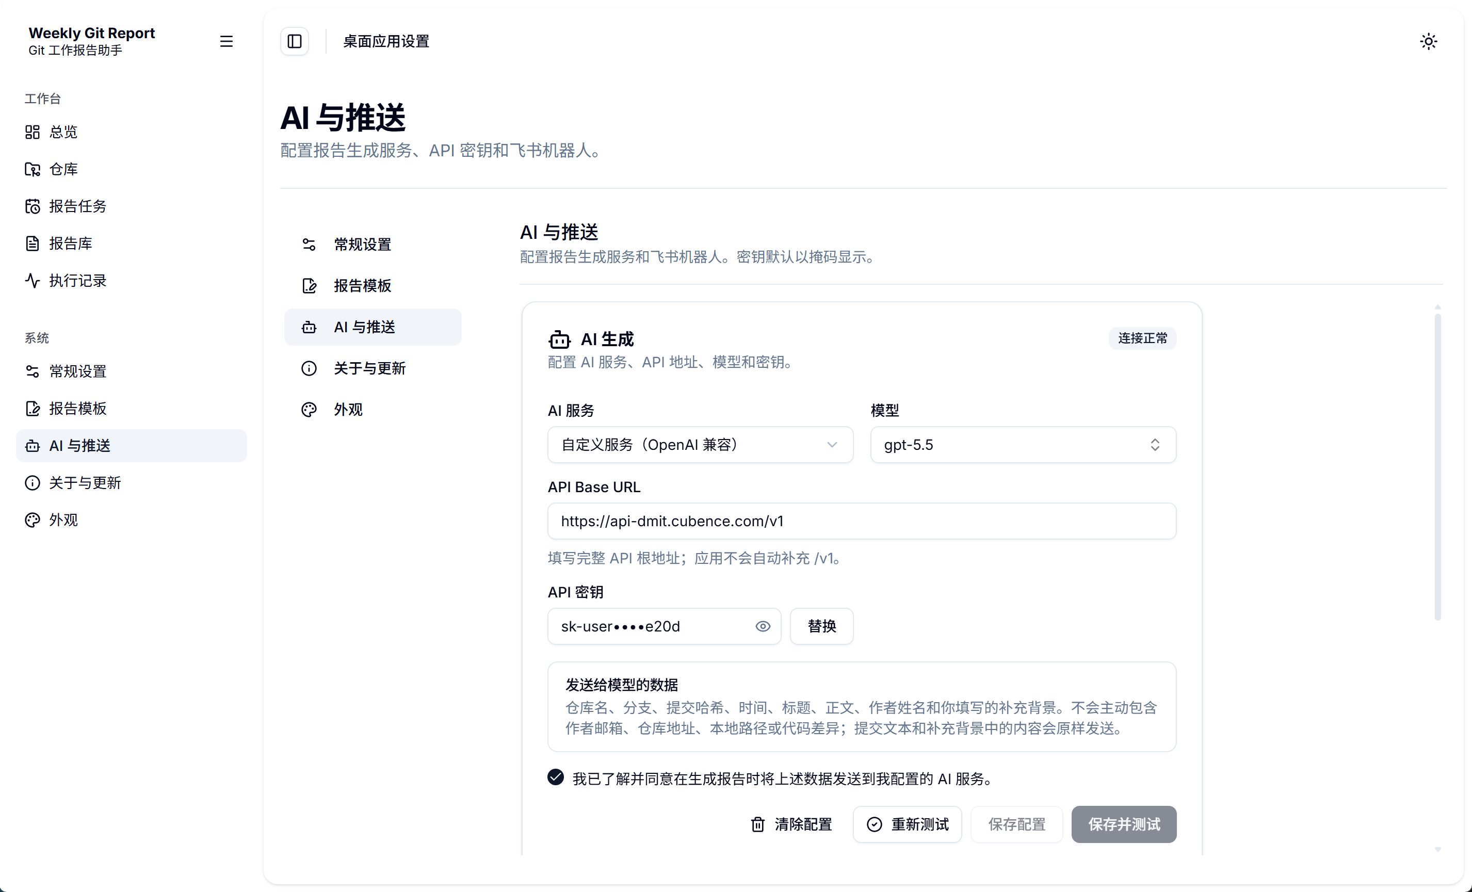Click the 连接正常 status badge
This screenshot has width=1472, height=892.
(1142, 338)
